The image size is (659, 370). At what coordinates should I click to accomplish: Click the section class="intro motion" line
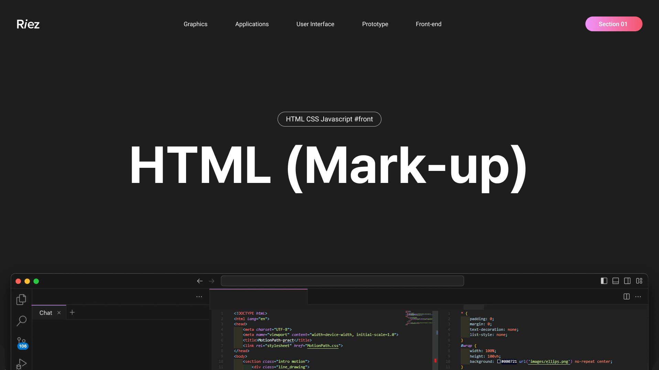click(276, 361)
